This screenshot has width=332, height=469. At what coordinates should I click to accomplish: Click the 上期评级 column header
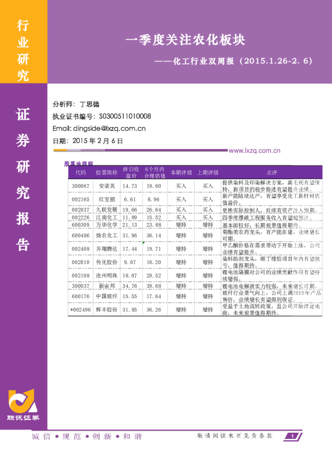coord(208,173)
